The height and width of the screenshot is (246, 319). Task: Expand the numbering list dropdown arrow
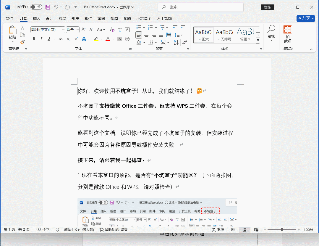(156, 28)
